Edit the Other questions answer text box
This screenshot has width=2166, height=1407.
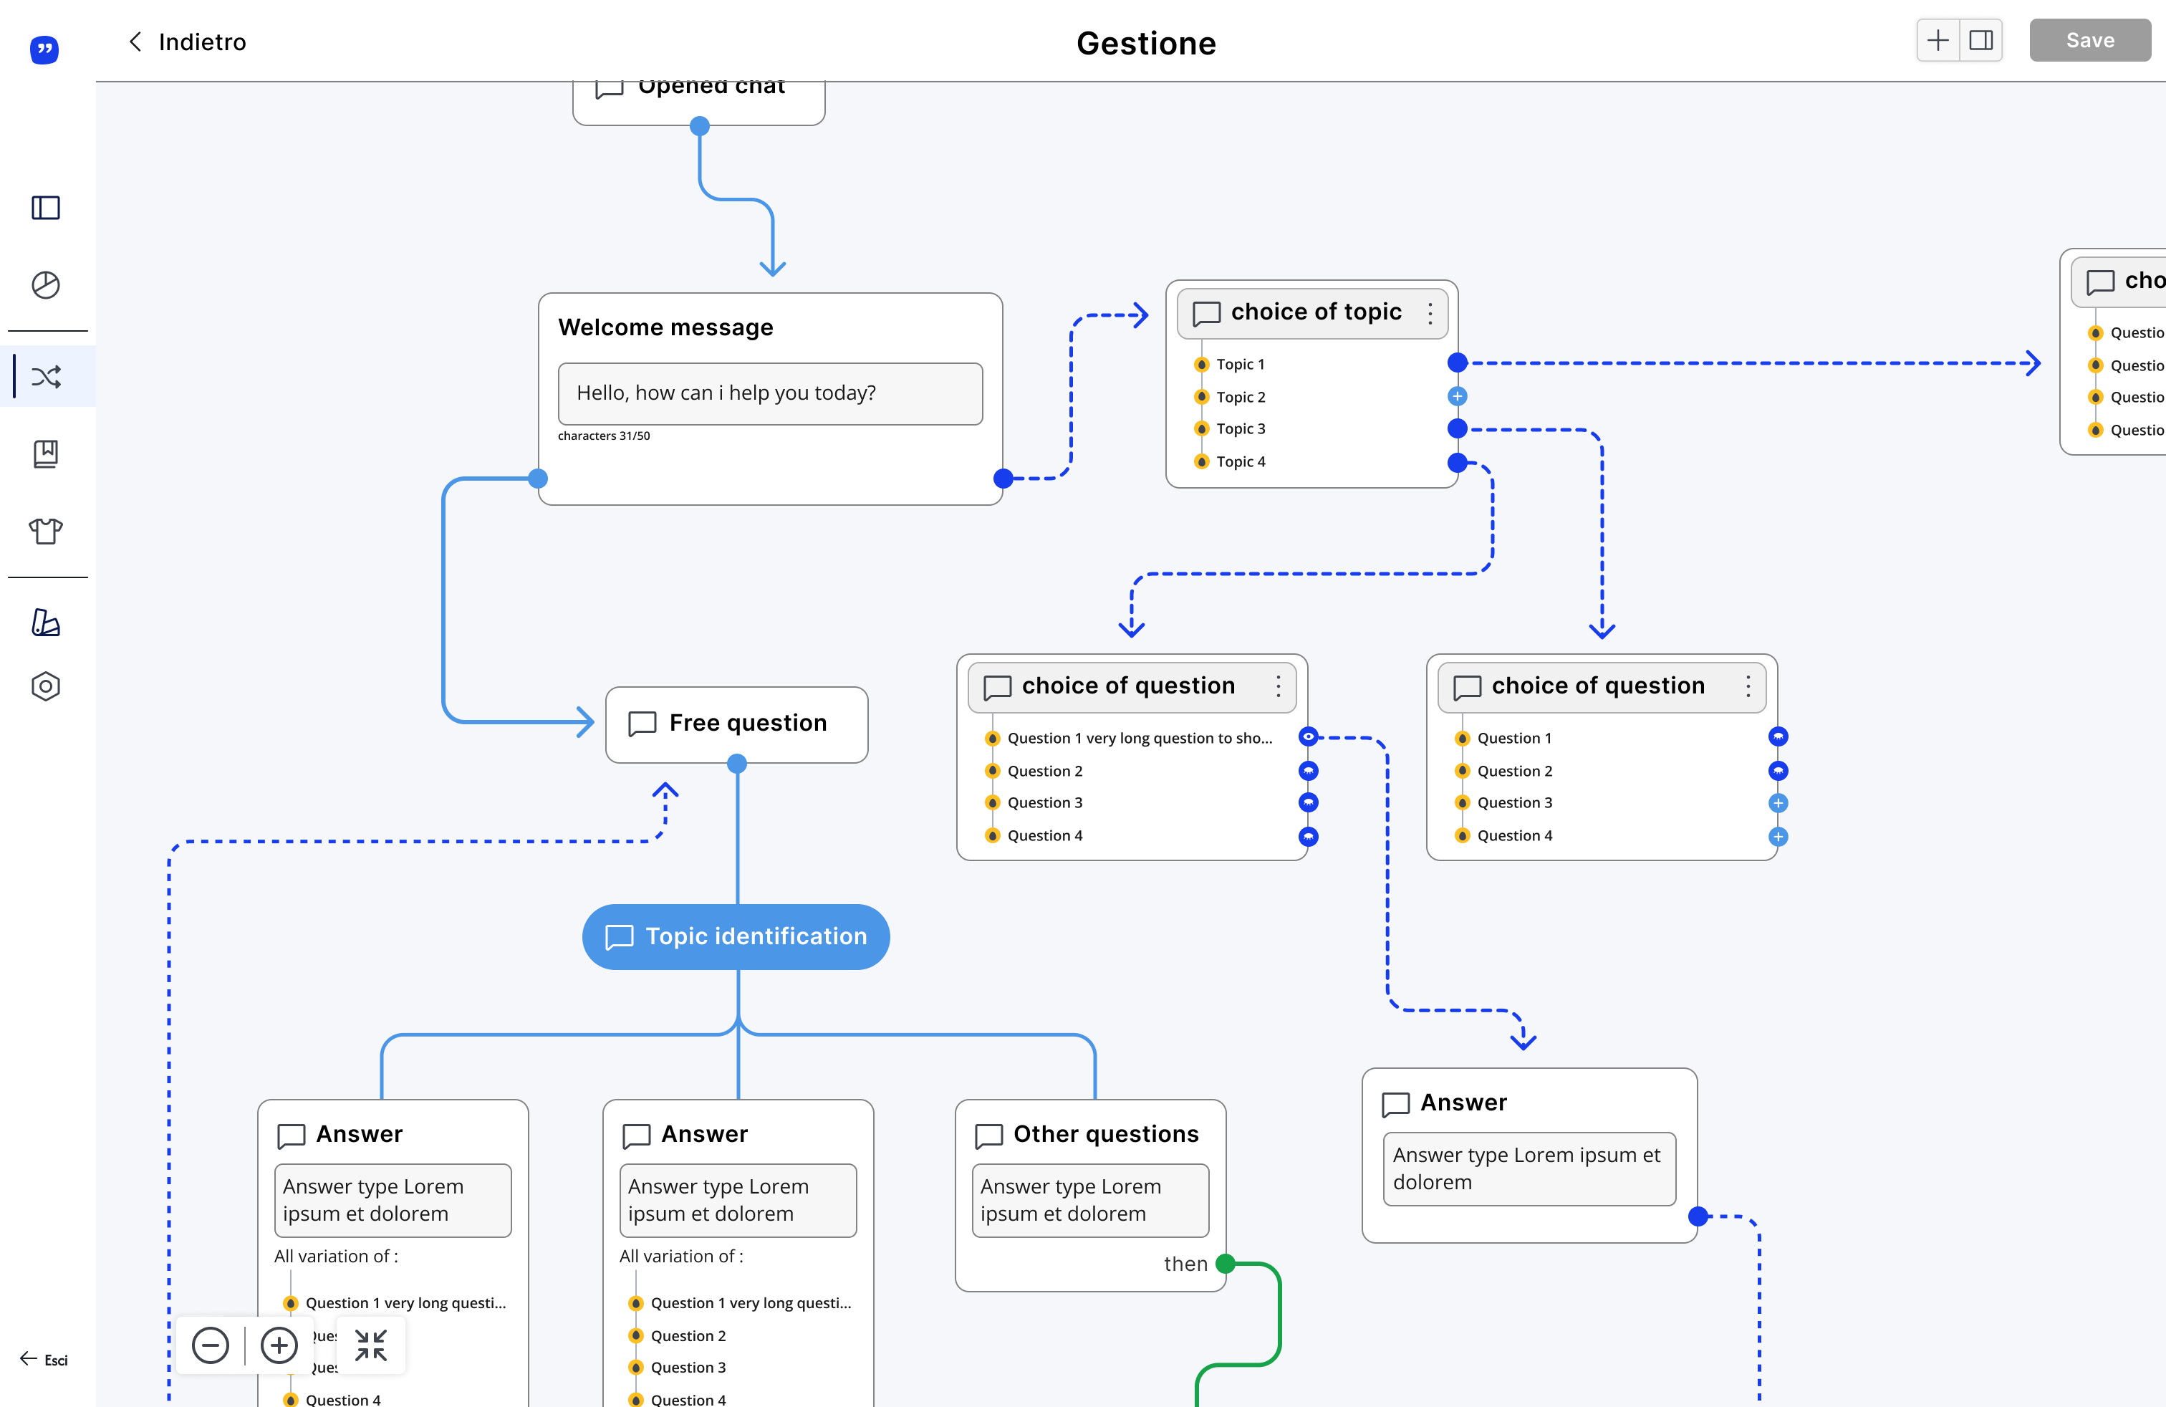click(x=1090, y=1201)
